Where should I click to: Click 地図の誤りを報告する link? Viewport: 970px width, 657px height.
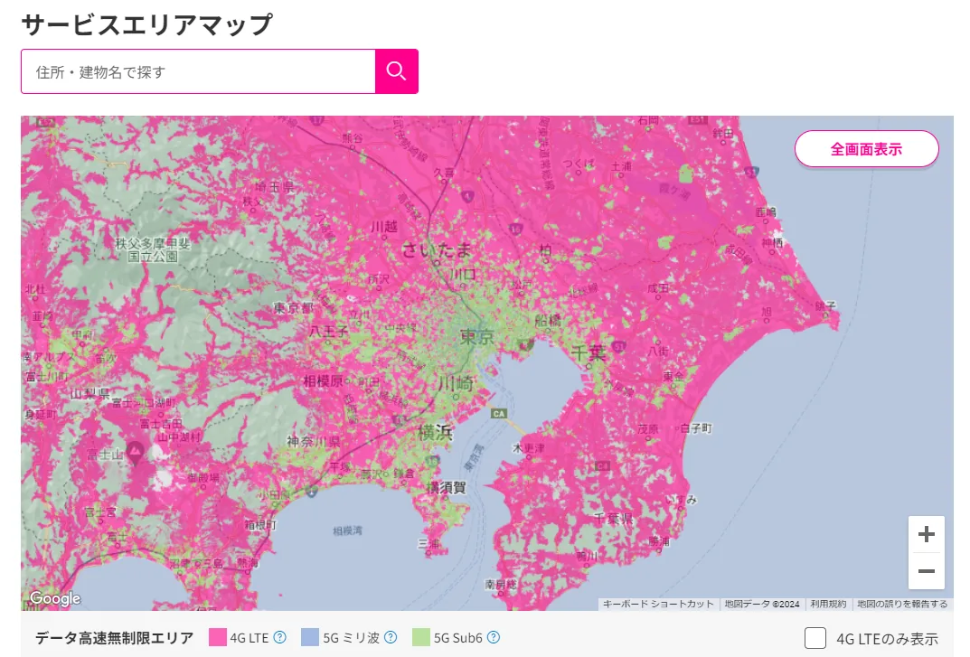(x=902, y=604)
